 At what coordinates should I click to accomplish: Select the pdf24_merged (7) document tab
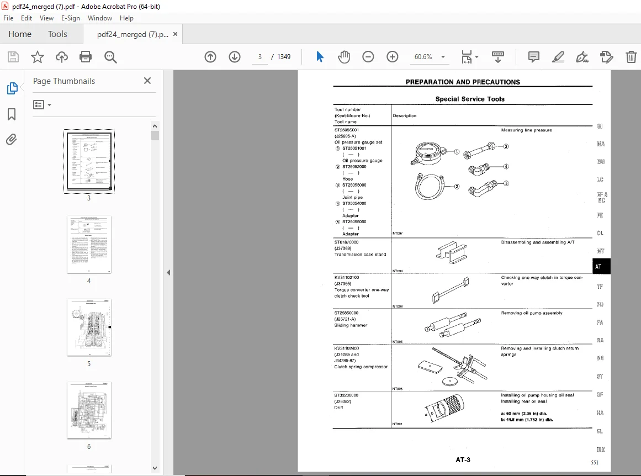pos(133,34)
